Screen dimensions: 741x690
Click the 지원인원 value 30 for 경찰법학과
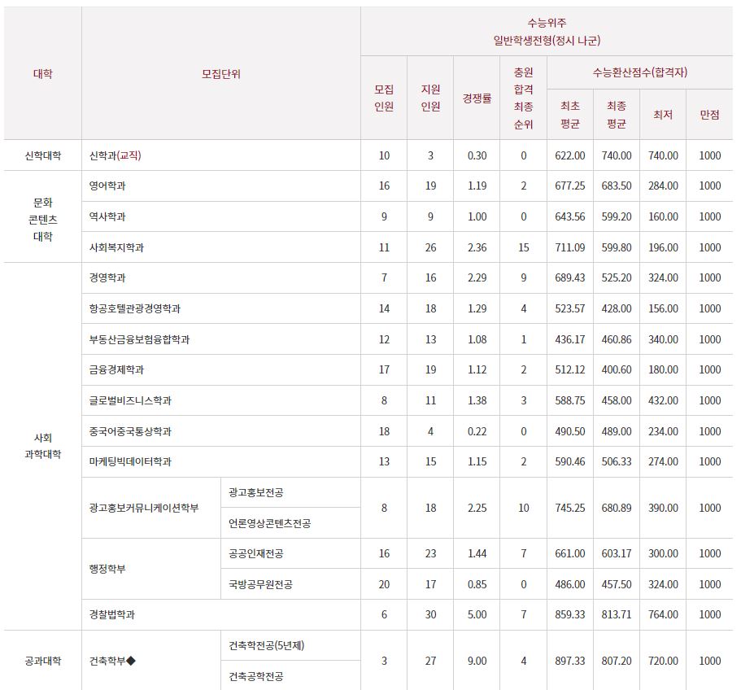pyautogui.click(x=430, y=614)
